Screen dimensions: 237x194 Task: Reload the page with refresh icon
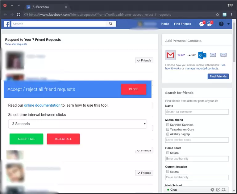(x=19, y=14)
